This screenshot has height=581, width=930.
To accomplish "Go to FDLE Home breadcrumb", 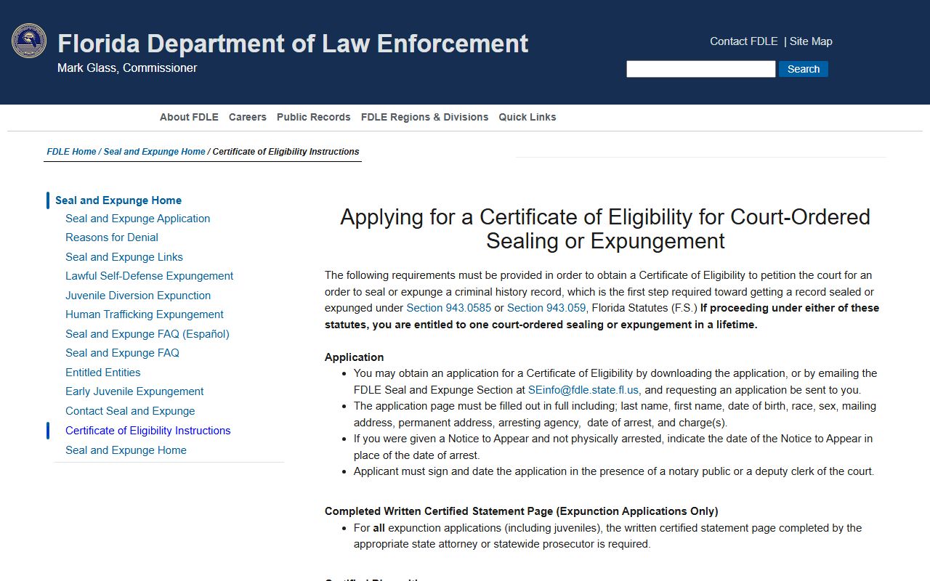I will pos(71,152).
